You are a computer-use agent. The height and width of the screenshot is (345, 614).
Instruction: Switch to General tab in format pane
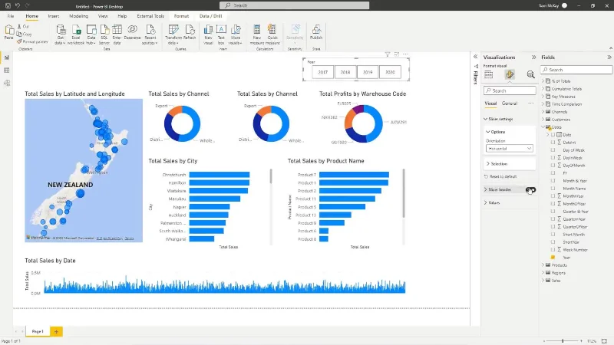tap(510, 103)
